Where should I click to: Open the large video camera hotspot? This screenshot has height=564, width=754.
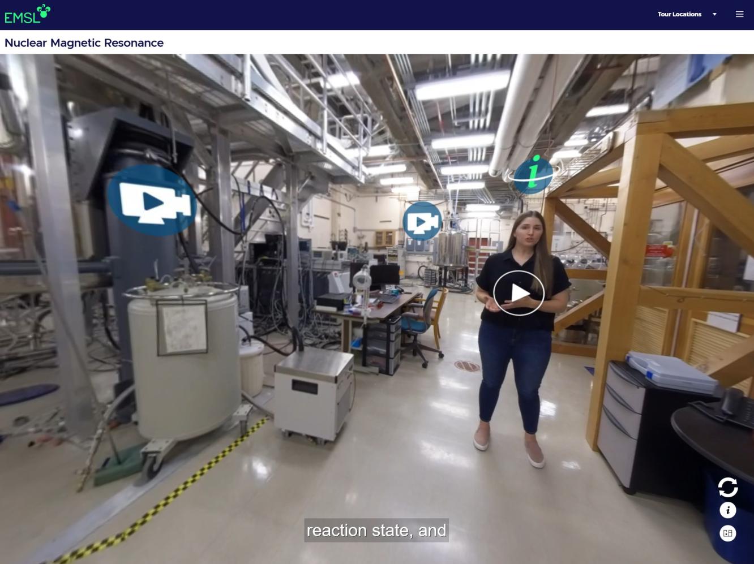click(152, 201)
